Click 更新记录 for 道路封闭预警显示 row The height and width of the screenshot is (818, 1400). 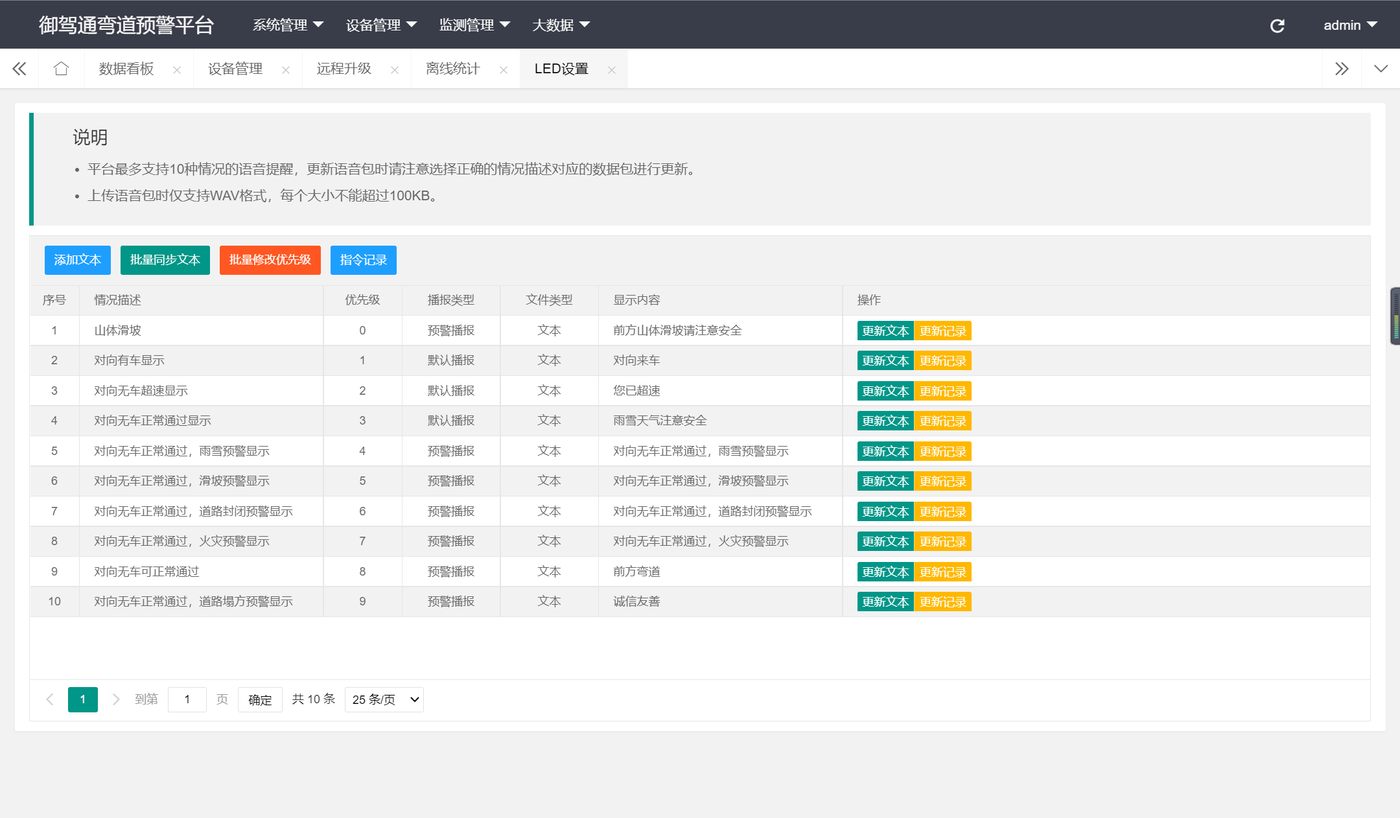click(x=943, y=511)
